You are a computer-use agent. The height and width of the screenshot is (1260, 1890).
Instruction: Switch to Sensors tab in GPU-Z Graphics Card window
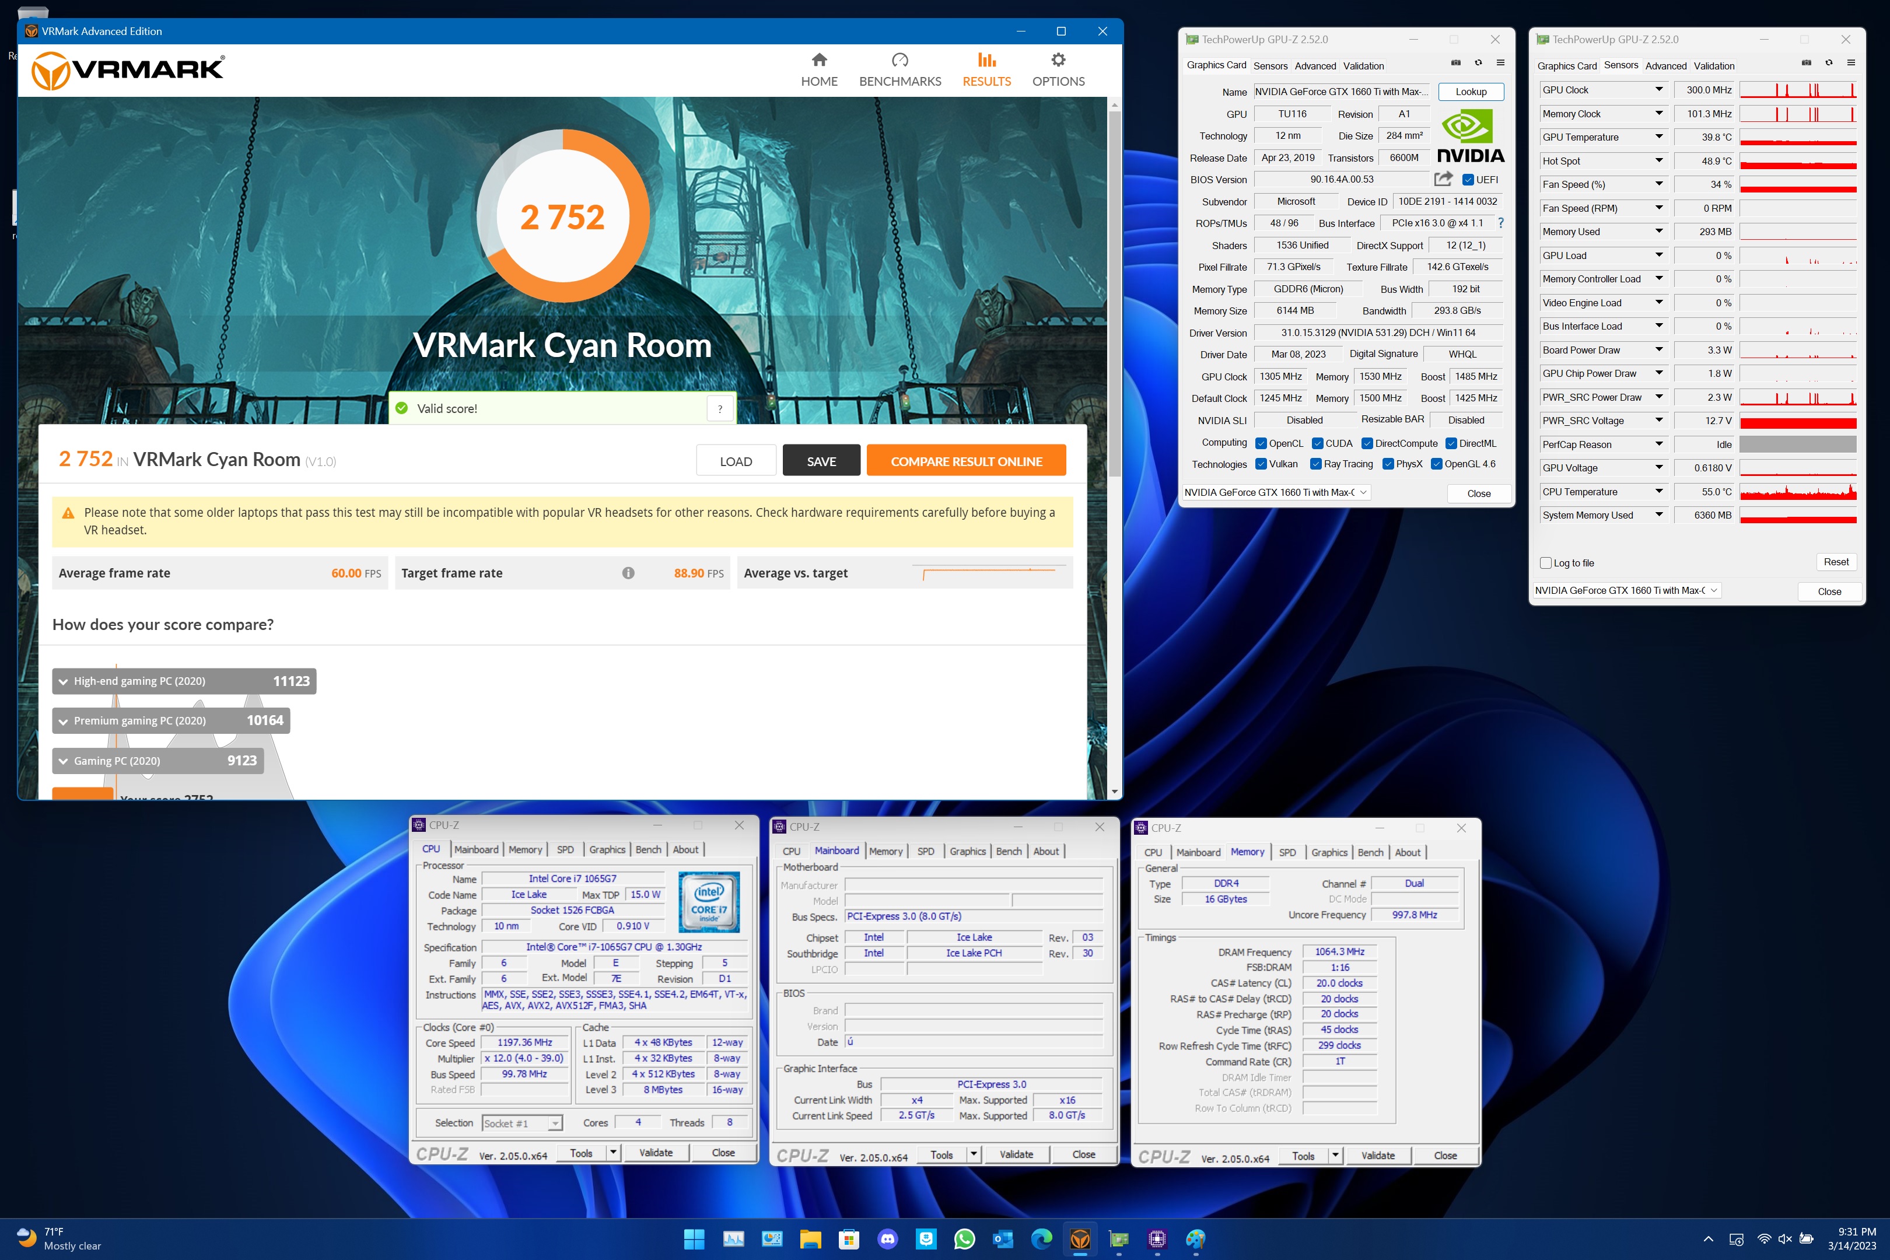[x=1270, y=66]
